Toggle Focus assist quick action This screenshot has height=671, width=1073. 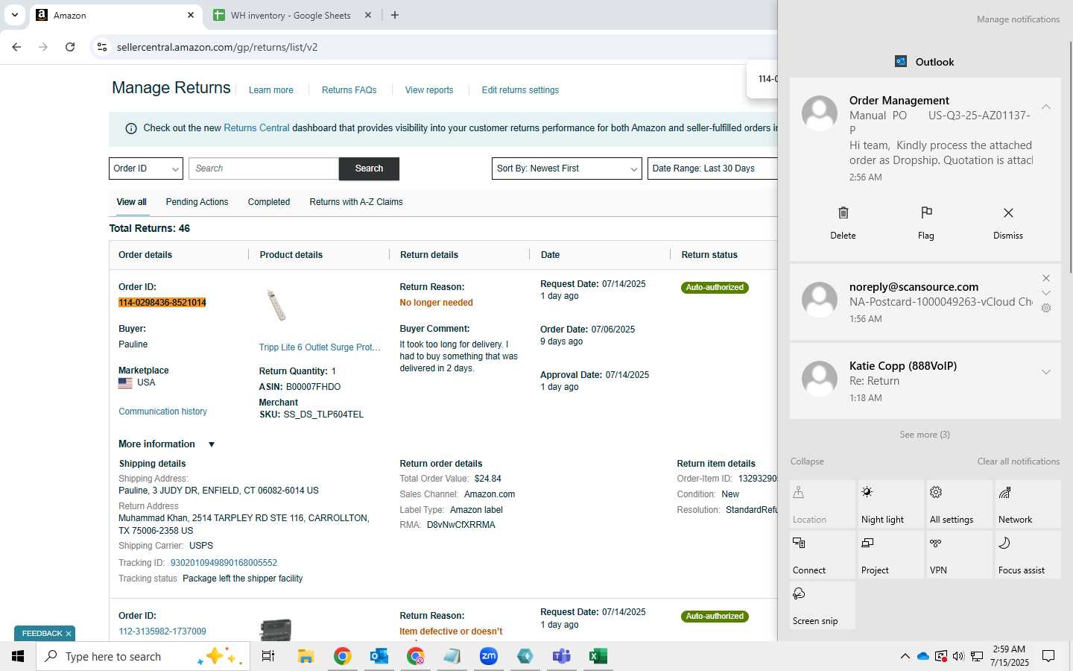[1028, 555]
